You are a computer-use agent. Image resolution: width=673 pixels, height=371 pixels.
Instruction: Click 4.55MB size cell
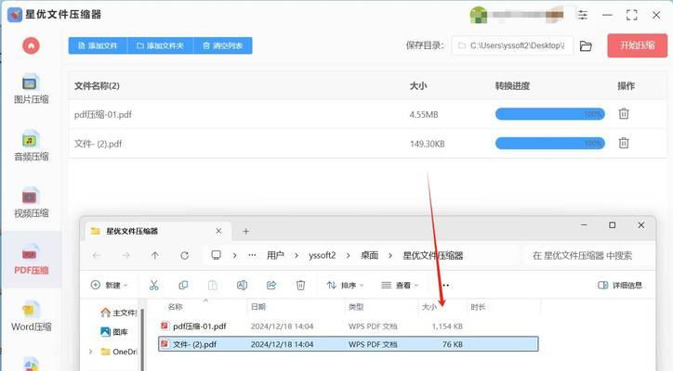(424, 114)
